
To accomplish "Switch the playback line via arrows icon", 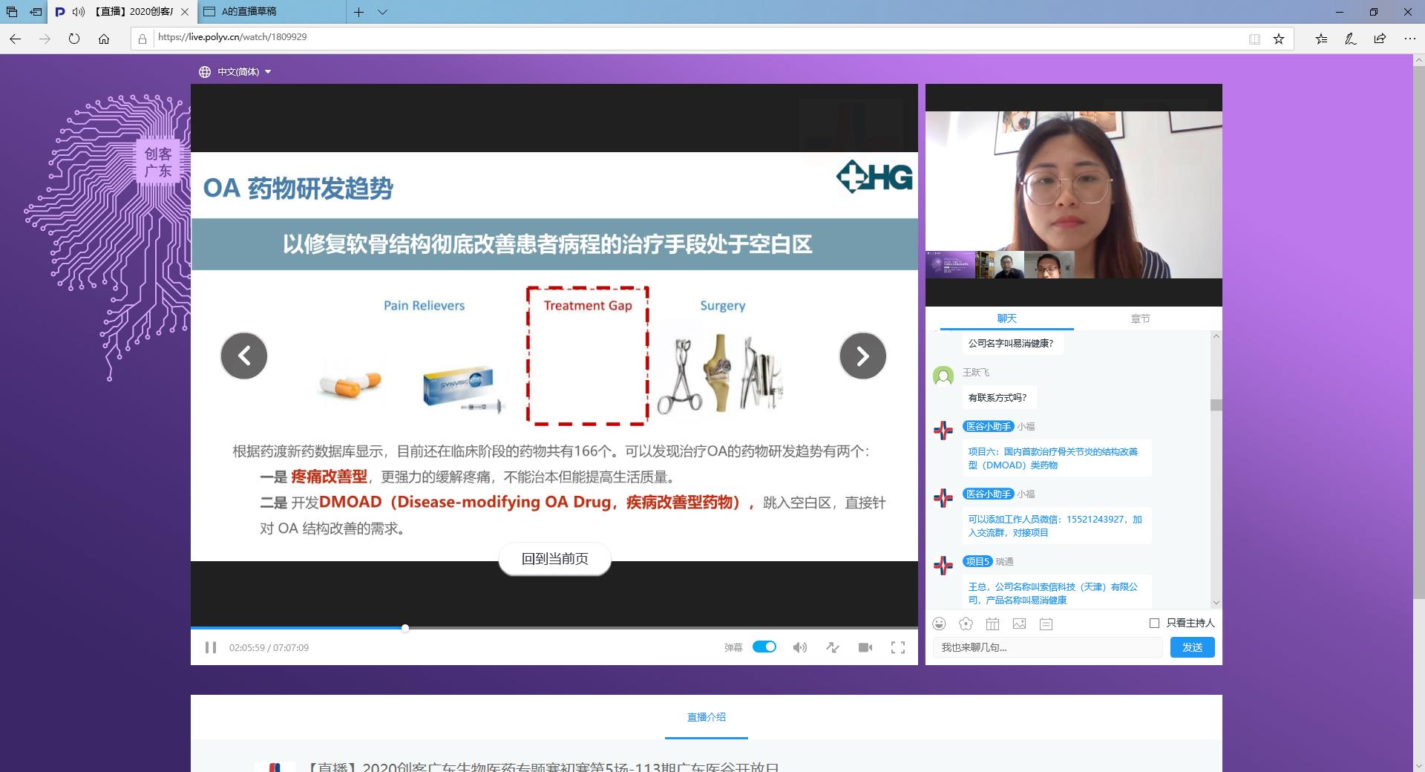I will click(833, 647).
